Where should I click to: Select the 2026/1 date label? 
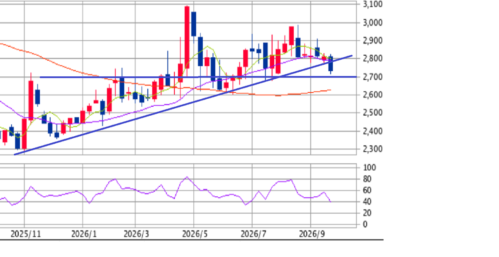[84, 234]
